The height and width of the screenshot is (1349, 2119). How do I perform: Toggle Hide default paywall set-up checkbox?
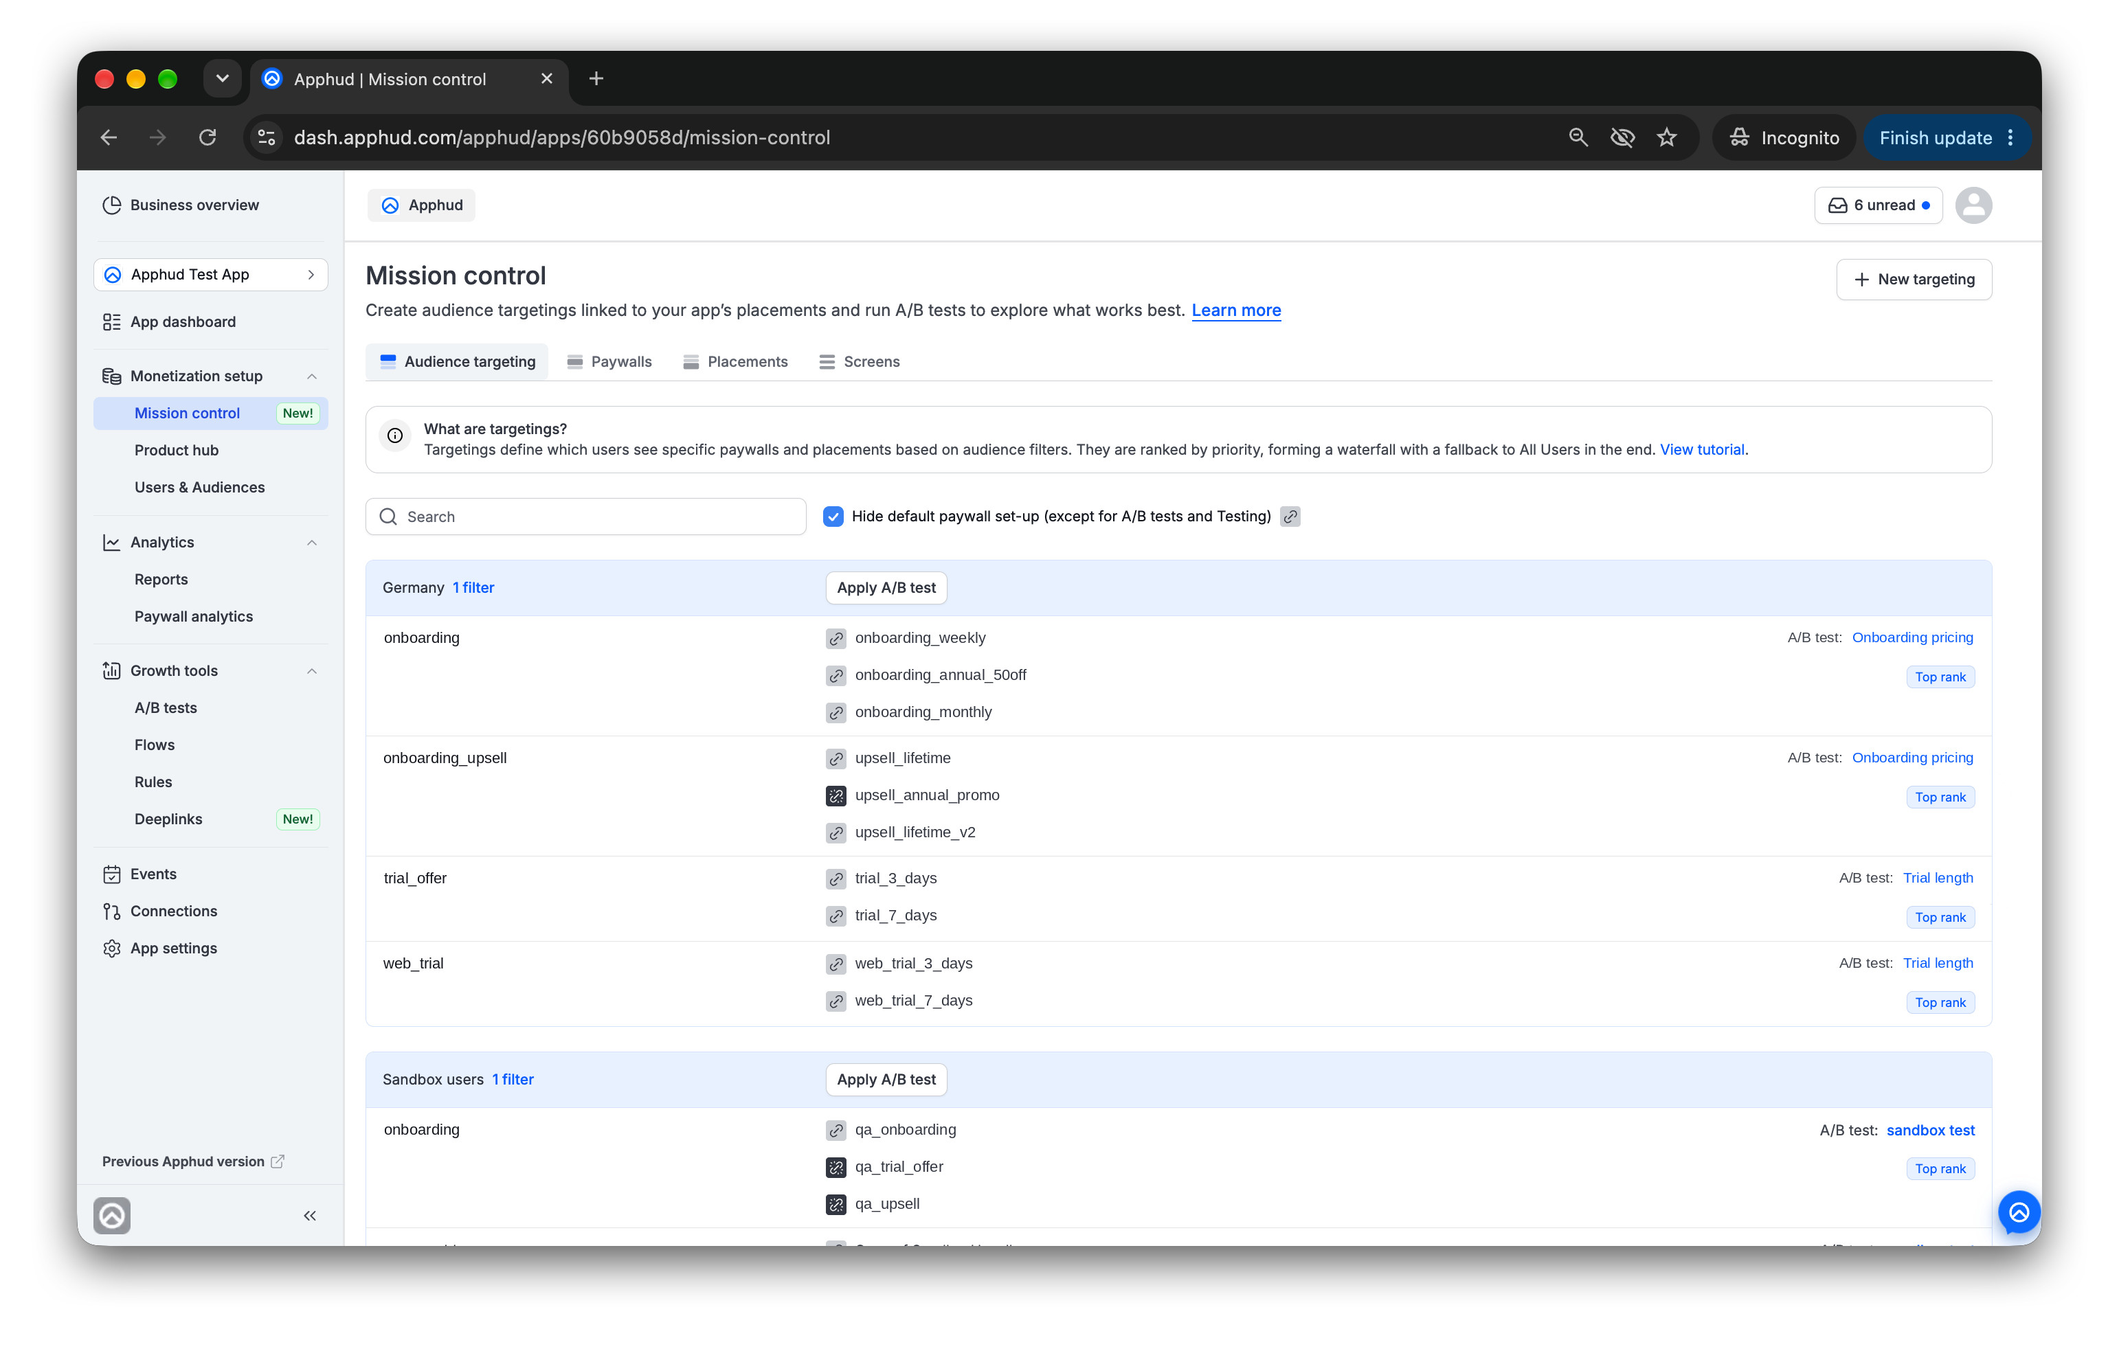coord(833,517)
